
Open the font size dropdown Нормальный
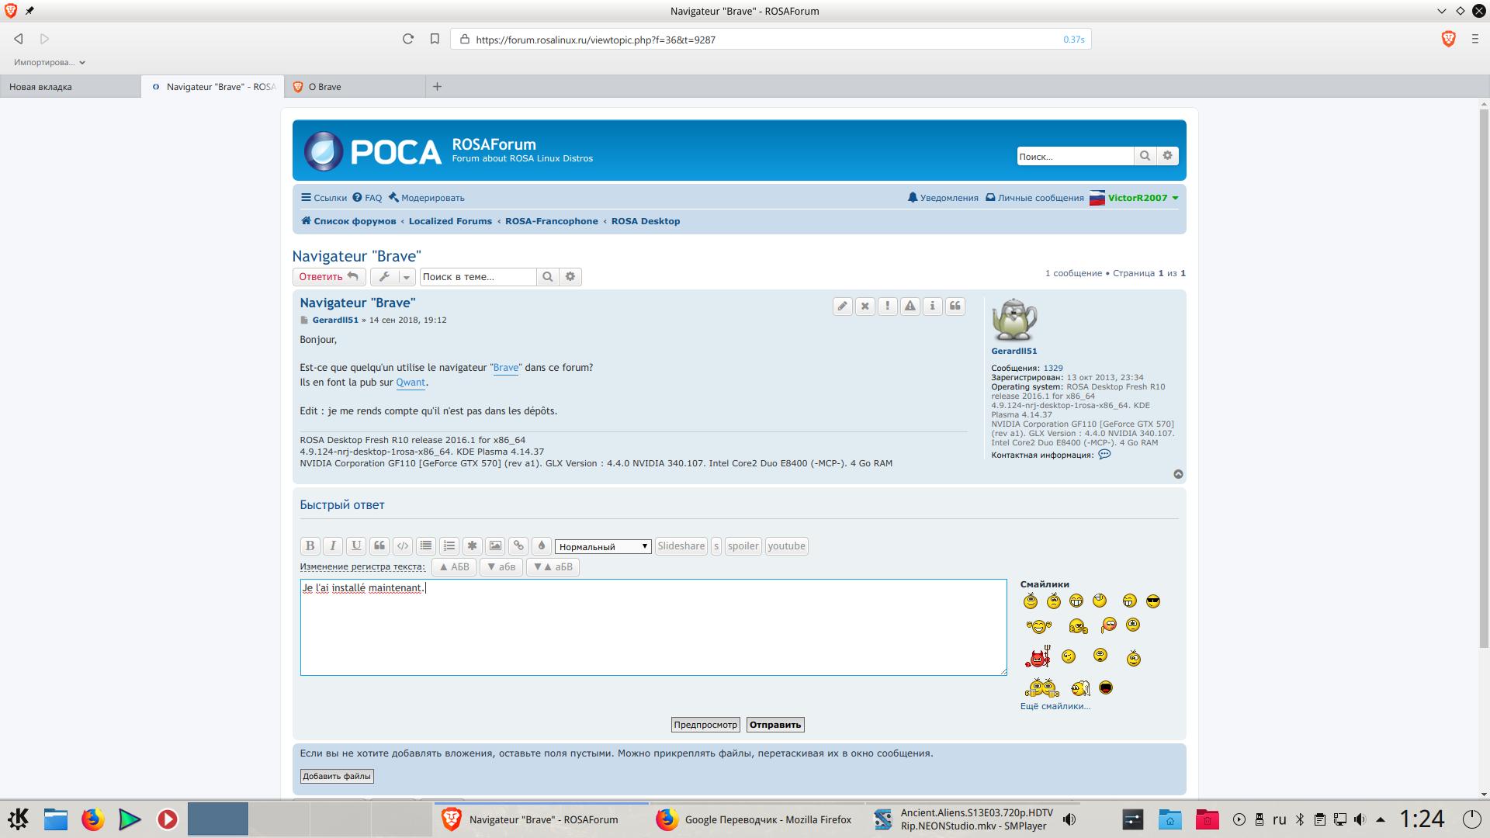point(603,546)
